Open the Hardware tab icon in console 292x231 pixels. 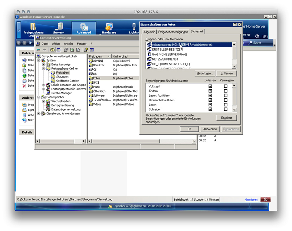[109, 27]
